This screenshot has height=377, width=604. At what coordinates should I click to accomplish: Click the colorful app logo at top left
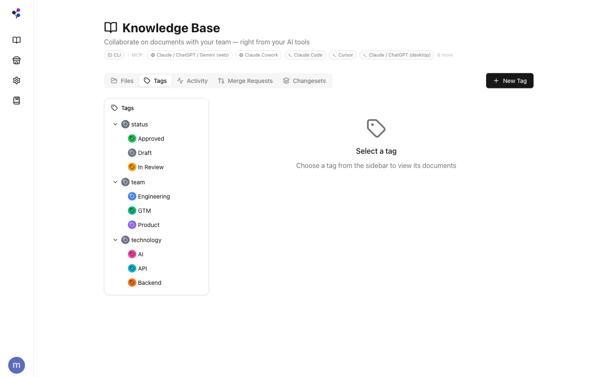tap(16, 13)
